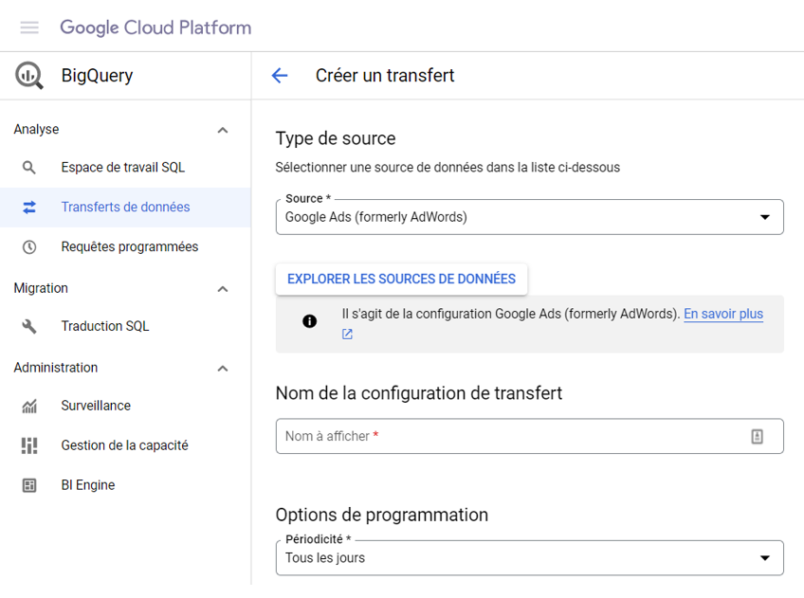The width and height of the screenshot is (804, 598).
Task: Navigate to Gestion de la capacité
Action: pos(125,445)
